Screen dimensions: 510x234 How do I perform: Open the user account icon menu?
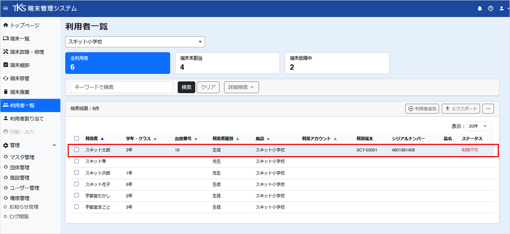tap(503, 8)
